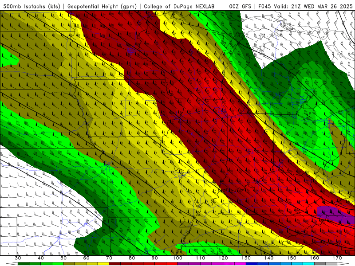Viewport: 355px width, 266px height.
Task: Click the "Valid: 21Z WED MAR 26 2025" text
Action: pos(313,6)
